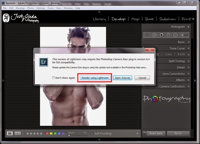Click Render using Lightroom button
This screenshot has height=144, width=200.
point(95,78)
